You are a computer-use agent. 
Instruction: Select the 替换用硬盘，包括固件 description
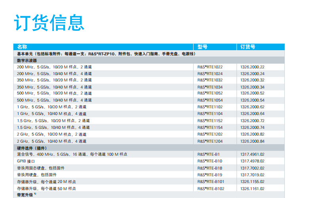[37, 175]
